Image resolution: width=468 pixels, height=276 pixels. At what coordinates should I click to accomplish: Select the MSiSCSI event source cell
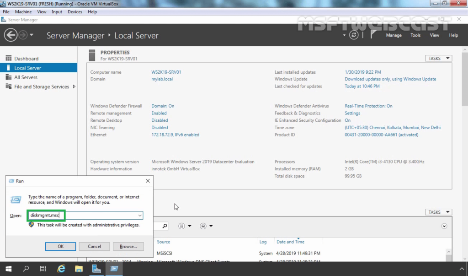pos(165,253)
